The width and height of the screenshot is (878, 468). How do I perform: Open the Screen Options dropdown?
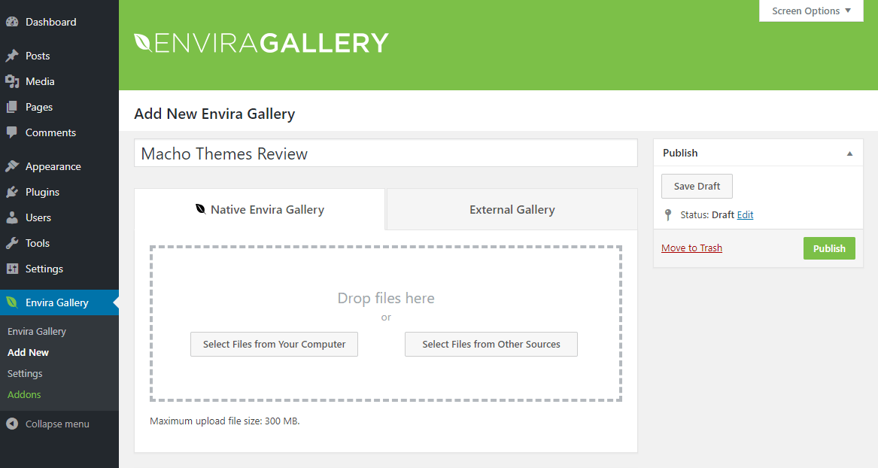click(811, 11)
